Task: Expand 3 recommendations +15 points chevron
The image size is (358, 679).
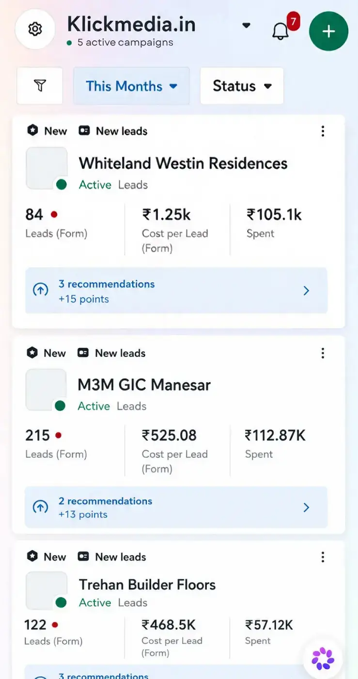Action: [x=306, y=291]
